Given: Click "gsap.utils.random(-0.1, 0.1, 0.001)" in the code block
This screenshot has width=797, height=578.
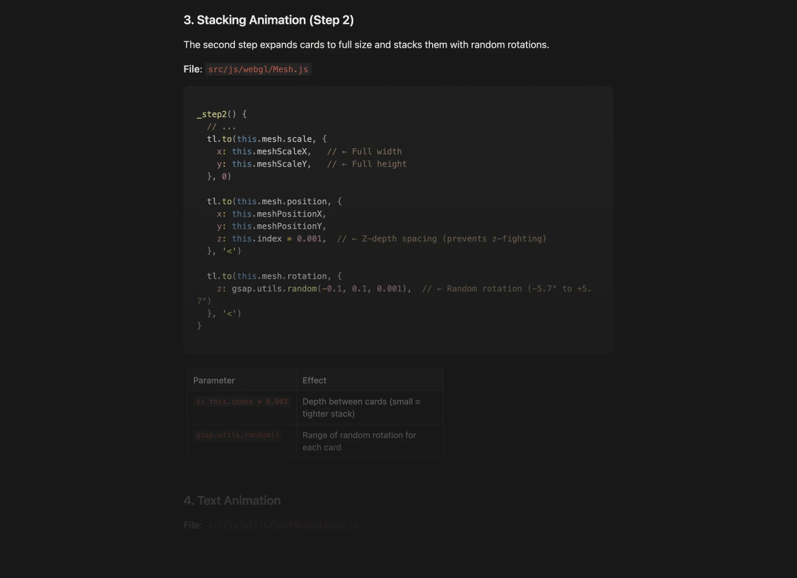Looking at the screenshot, I should tap(319, 289).
